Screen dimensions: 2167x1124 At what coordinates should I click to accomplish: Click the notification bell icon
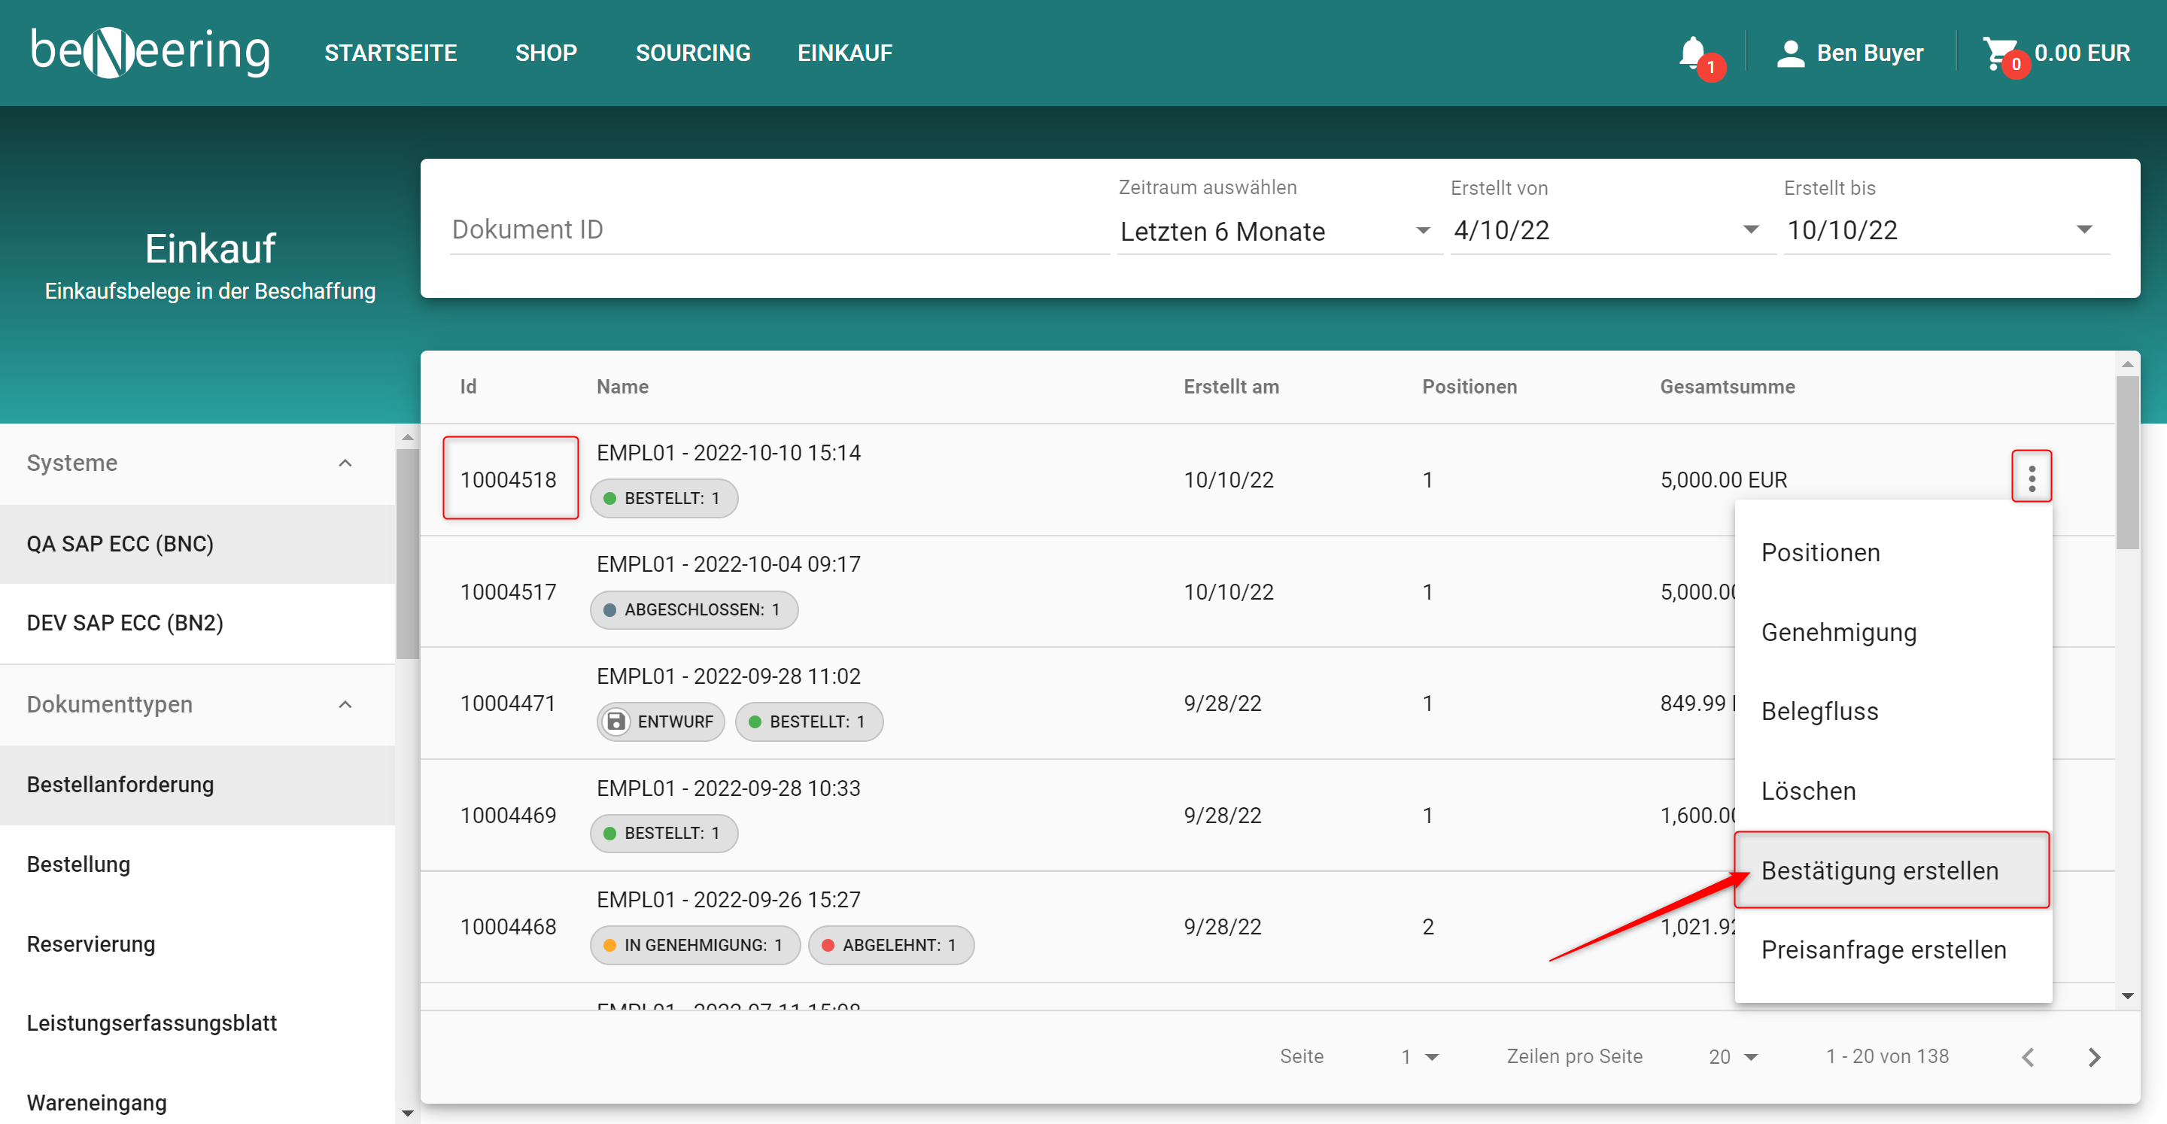(x=1691, y=53)
